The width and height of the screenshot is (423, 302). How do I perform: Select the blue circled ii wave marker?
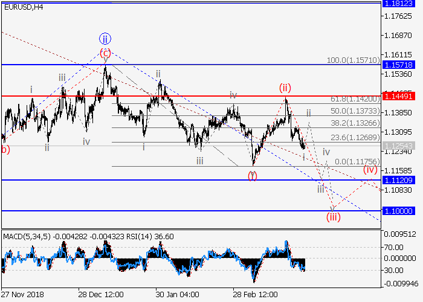coord(105,38)
